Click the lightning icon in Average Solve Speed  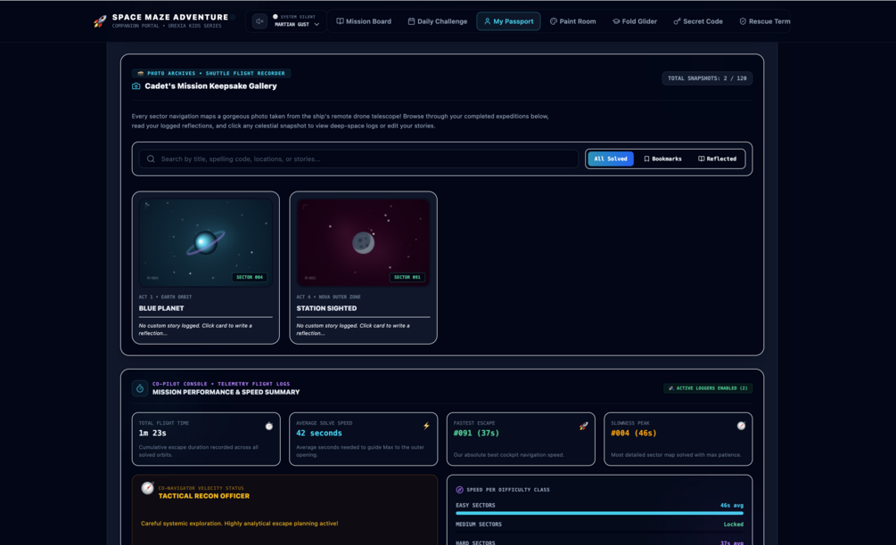[x=426, y=426]
